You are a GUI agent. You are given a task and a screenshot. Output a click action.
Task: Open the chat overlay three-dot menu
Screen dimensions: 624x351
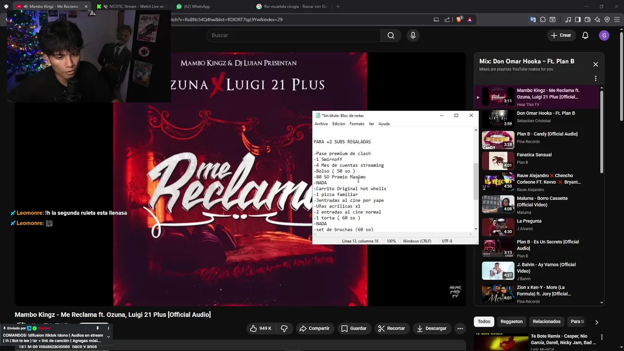pyautogui.click(x=108, y=328)
